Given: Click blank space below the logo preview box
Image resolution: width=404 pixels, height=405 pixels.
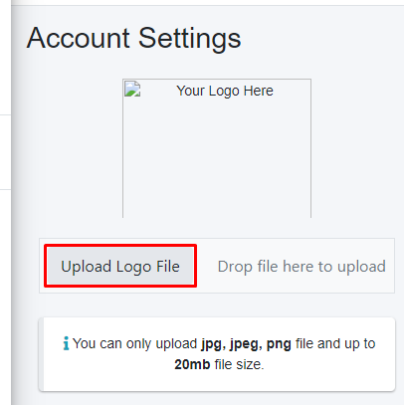Looking at the screenshot, I should 217,228.
